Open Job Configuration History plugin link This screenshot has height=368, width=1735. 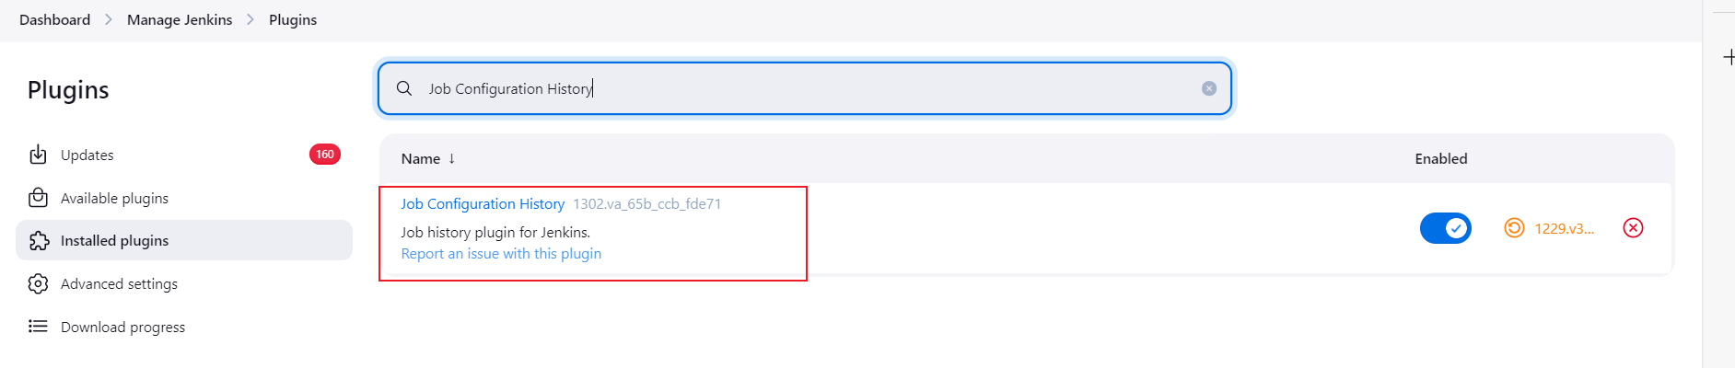[483, 203]
